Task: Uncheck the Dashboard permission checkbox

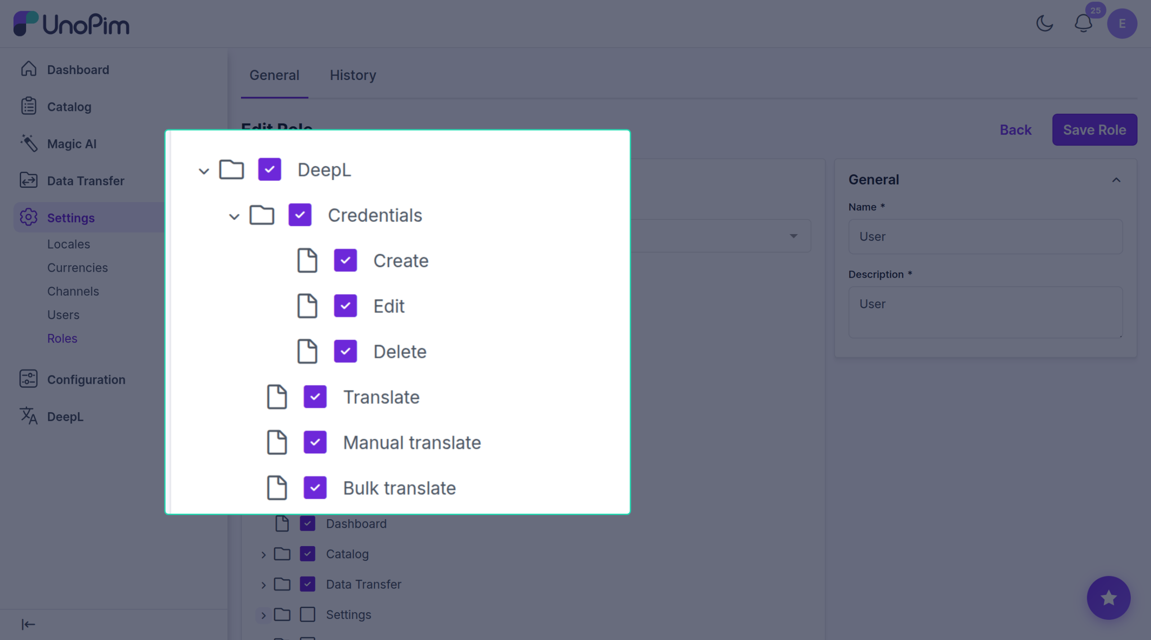Action: coord(308,523)
